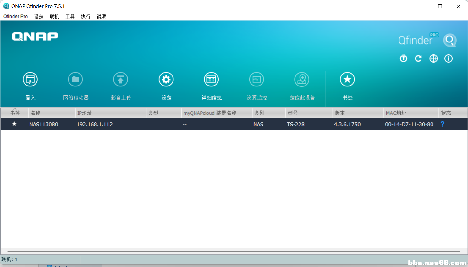Open 资源监控 resource monitor

tap(257, 80)
